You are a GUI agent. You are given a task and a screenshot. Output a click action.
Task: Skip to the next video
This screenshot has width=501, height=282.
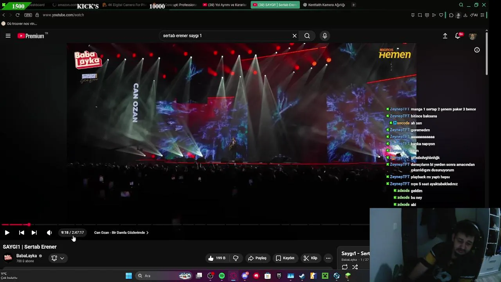[x=34, y=233]
